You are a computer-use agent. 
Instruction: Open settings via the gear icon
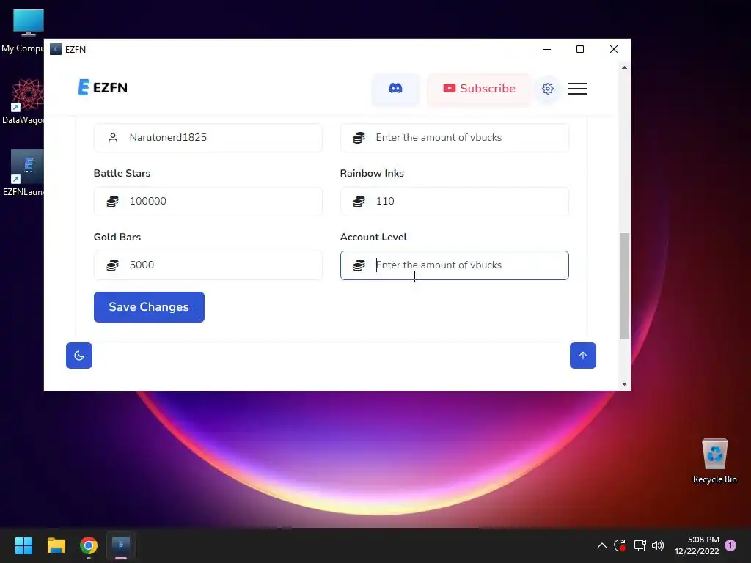547,89
